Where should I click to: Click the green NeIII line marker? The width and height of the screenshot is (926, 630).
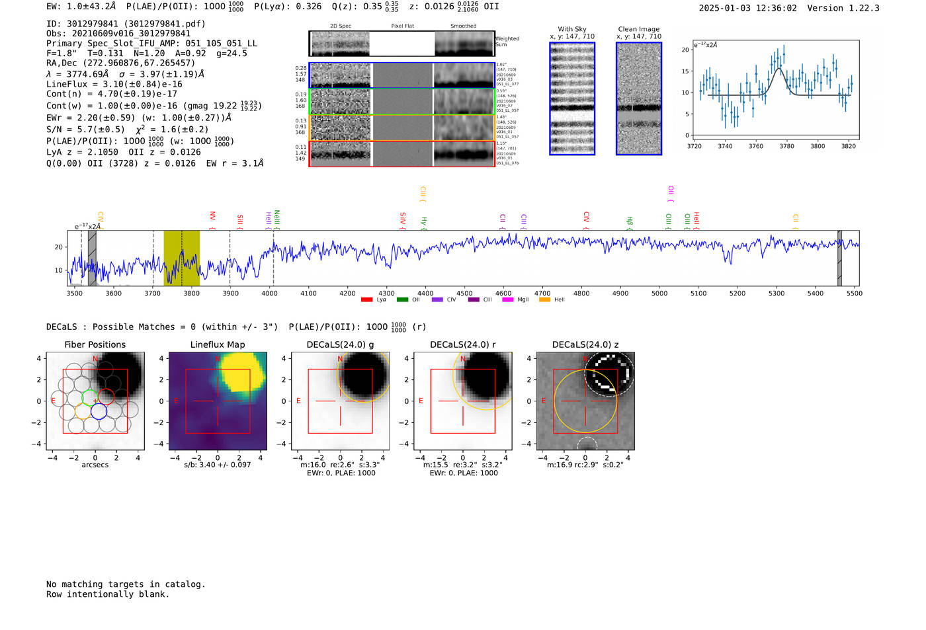277,220
